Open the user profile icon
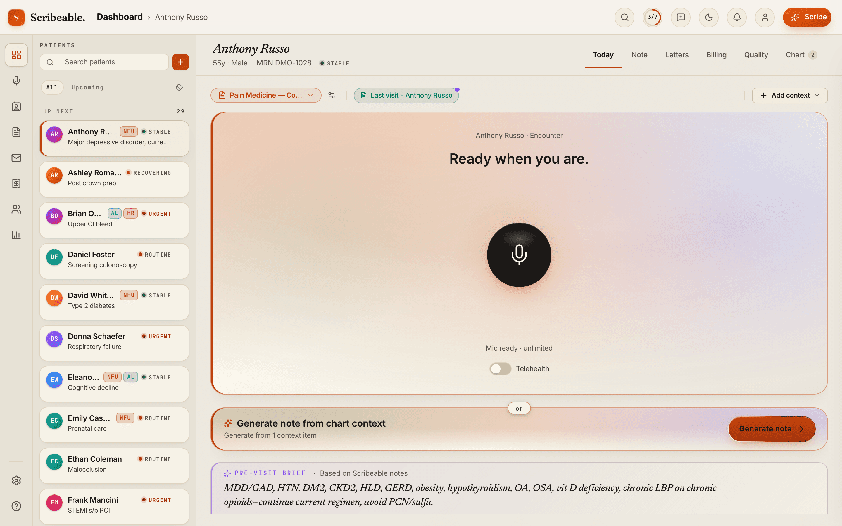 (765, 17)
